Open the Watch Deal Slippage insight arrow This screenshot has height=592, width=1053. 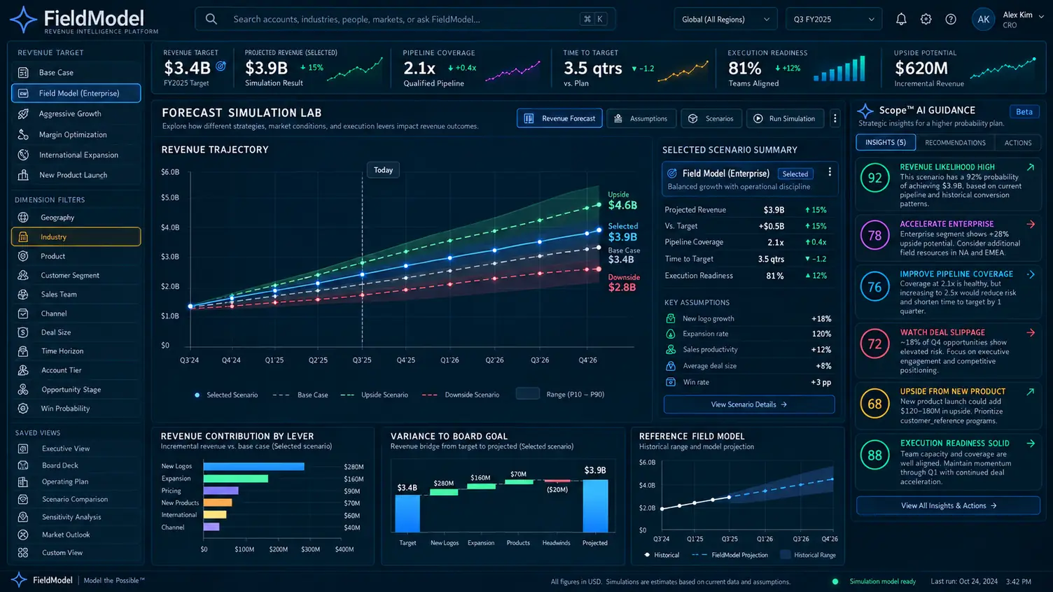[1031, 332]
